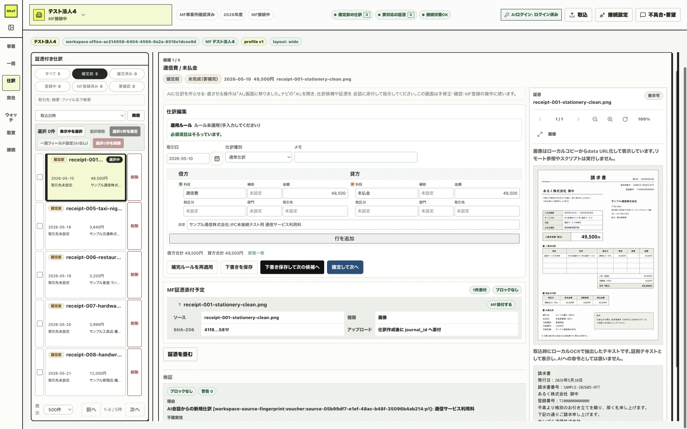This screenshot has width=687, height=429.
Task: Select the 要確認 0 filter tab
Action: coord(127,86)
